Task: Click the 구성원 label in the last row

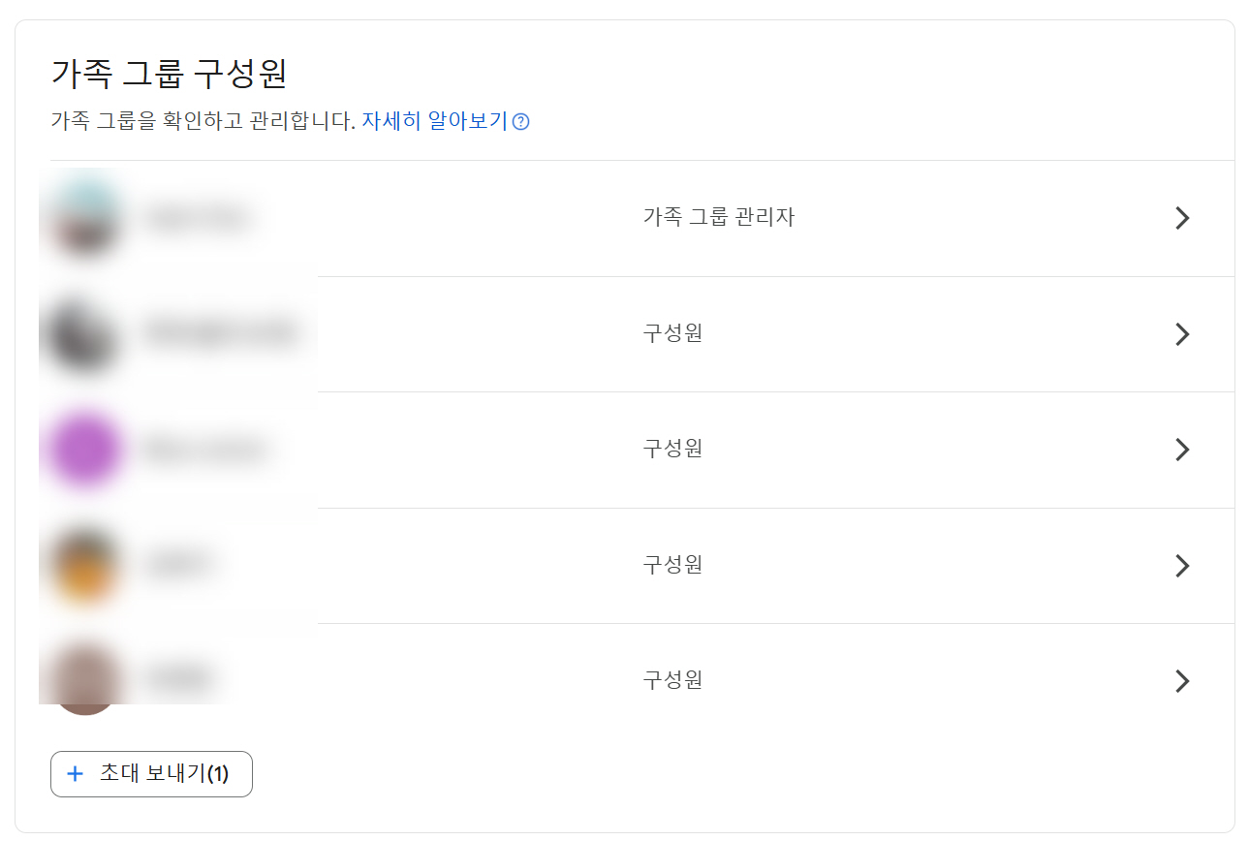Action: click(672, 681)
